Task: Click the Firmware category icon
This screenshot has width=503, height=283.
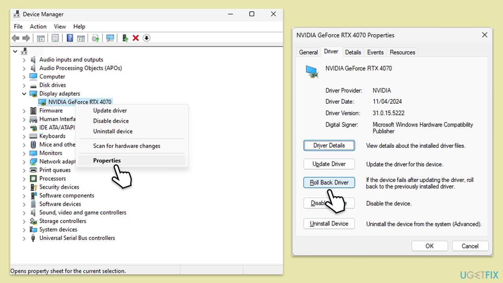Action: (x=33, y=111)
